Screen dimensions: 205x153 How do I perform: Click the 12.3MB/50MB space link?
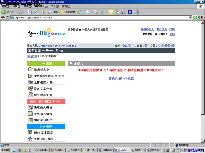pos(166,46)
